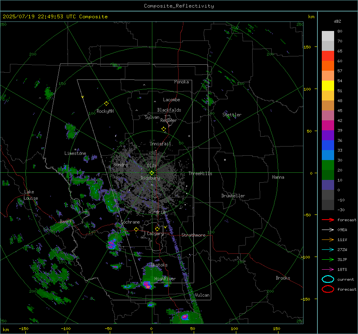The height and width of the screenshot is (334, 358).
Task: Click the dBZ legend heading
Action: [x=337, y=21]
